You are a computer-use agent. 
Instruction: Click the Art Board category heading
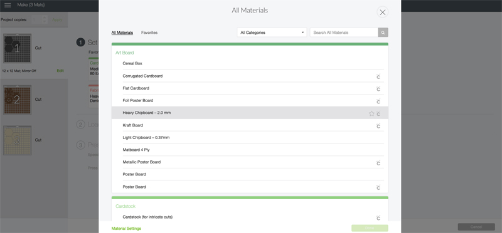124,53
